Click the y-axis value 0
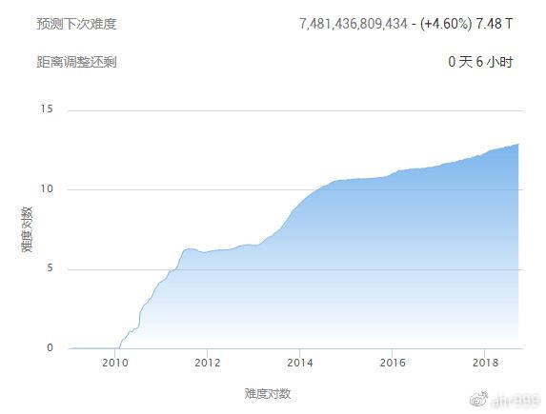This screenshot has height=414, width=546. click(51, 347)
